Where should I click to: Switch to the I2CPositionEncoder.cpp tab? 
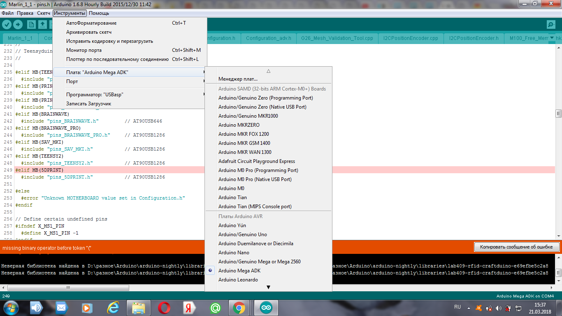(411, 38)
